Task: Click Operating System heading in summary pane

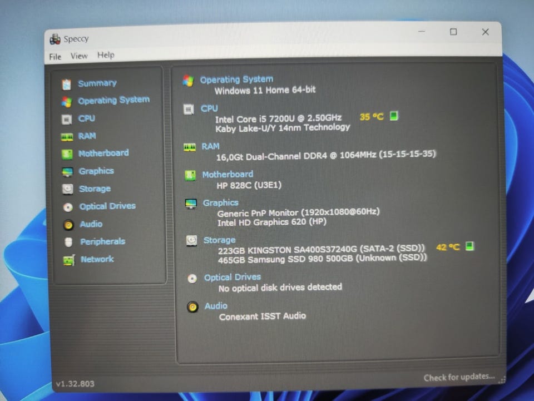Action: pyautogui.click(x=236, y=80)
